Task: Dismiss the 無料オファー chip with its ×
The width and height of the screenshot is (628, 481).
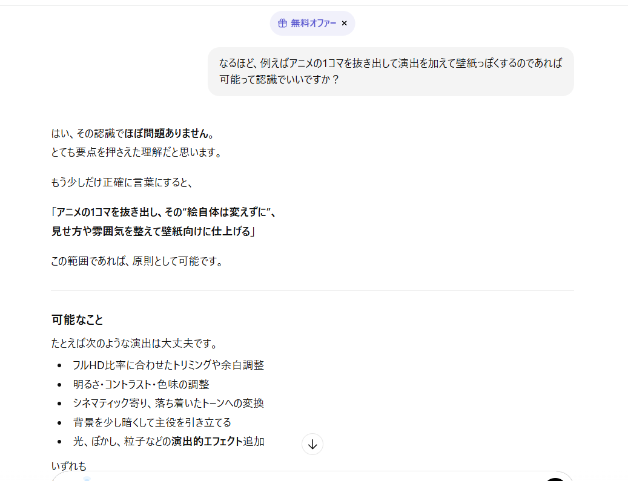Action: pos(345,24)
